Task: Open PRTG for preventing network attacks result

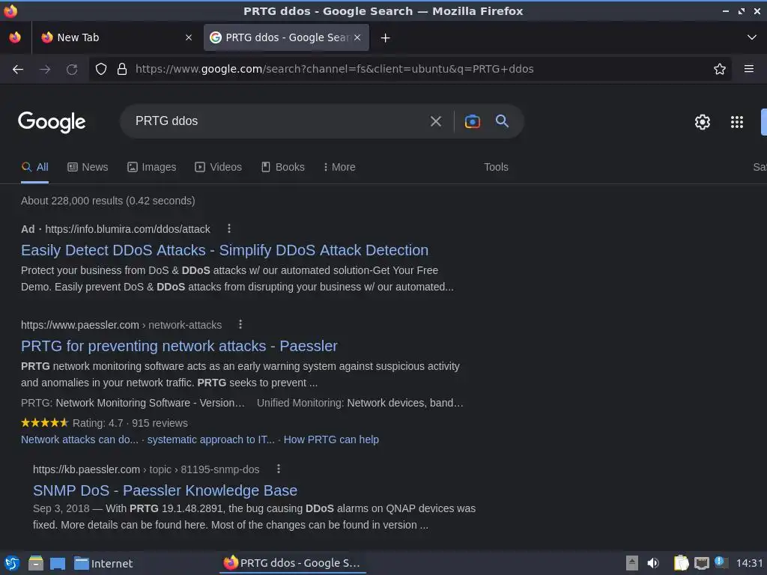Action: [179, 346]
